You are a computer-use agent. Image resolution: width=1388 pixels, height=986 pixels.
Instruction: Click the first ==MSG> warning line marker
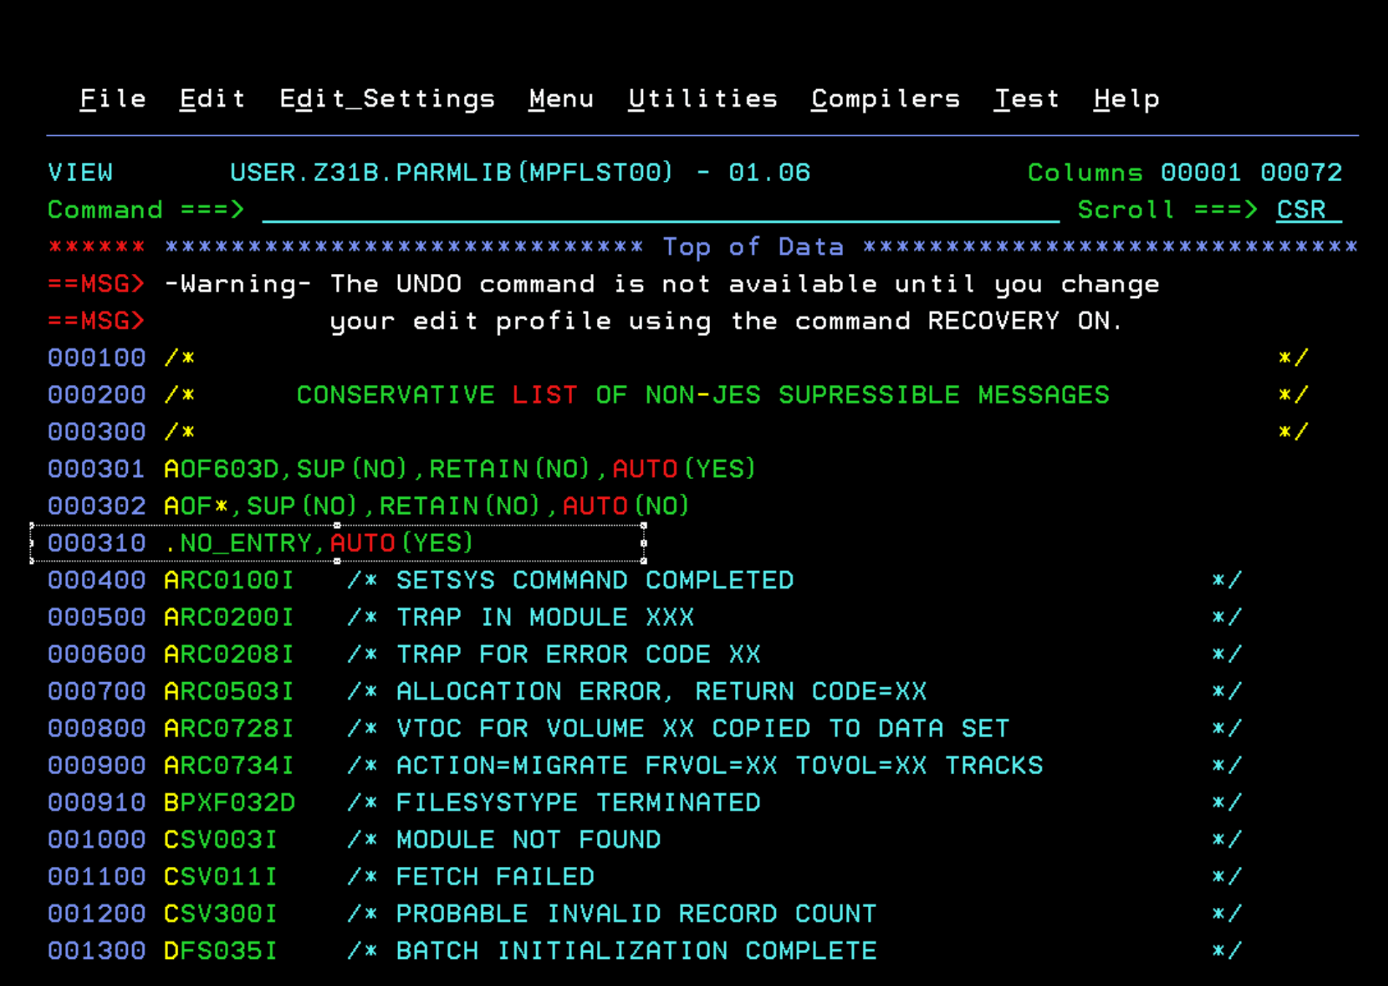pos(96,284)
